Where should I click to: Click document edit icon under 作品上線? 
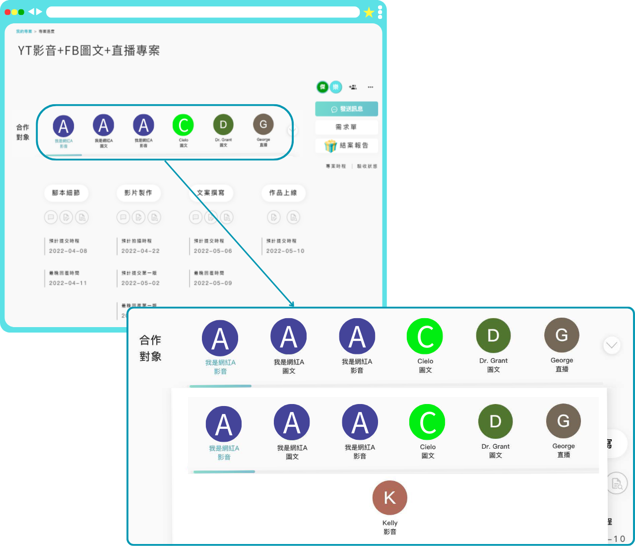[274, 217]
